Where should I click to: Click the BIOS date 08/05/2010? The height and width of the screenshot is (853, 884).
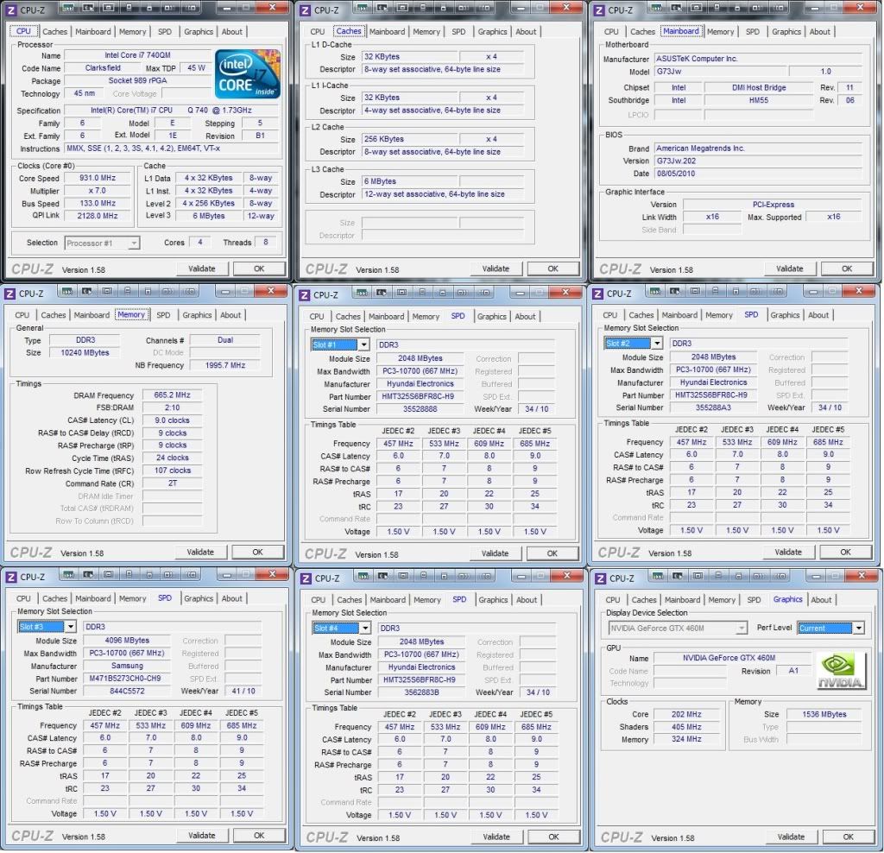pos(758,173)
